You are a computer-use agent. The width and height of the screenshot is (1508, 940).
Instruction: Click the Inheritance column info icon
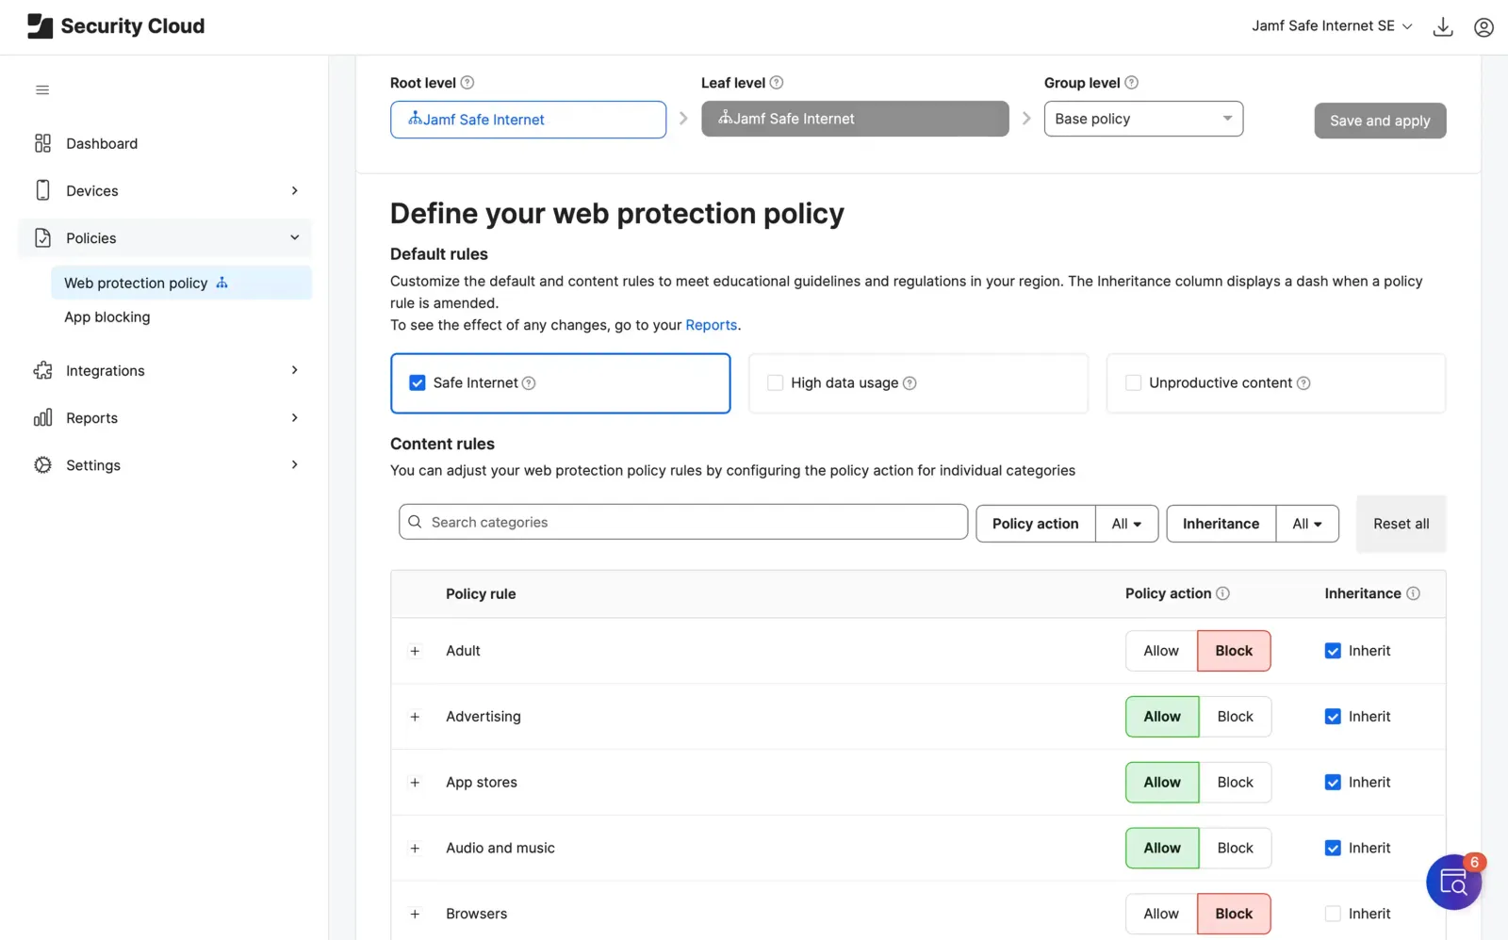tap(1413, 593)
